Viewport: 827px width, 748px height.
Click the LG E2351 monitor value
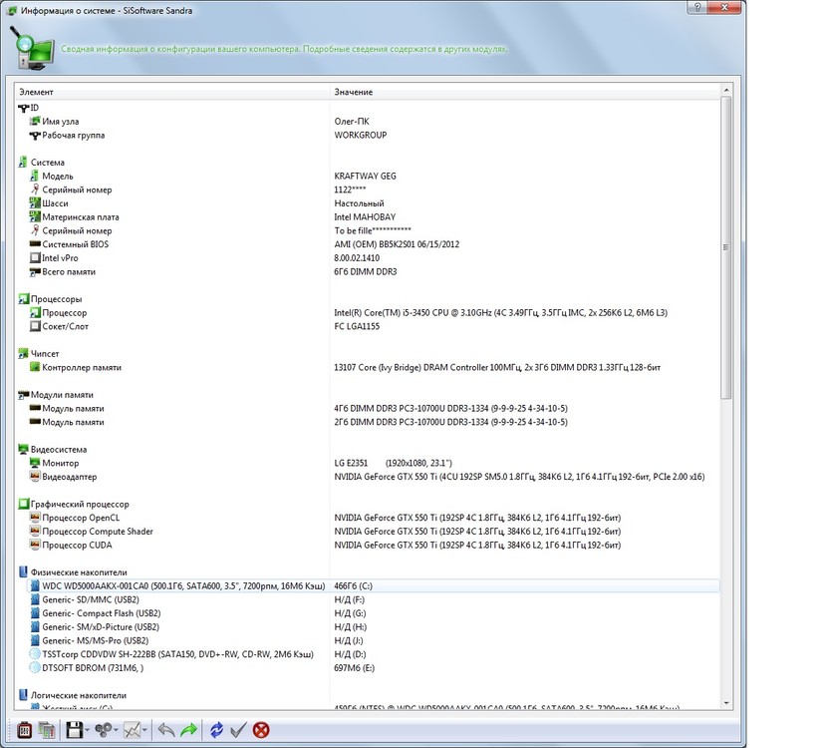click(393, 463)
